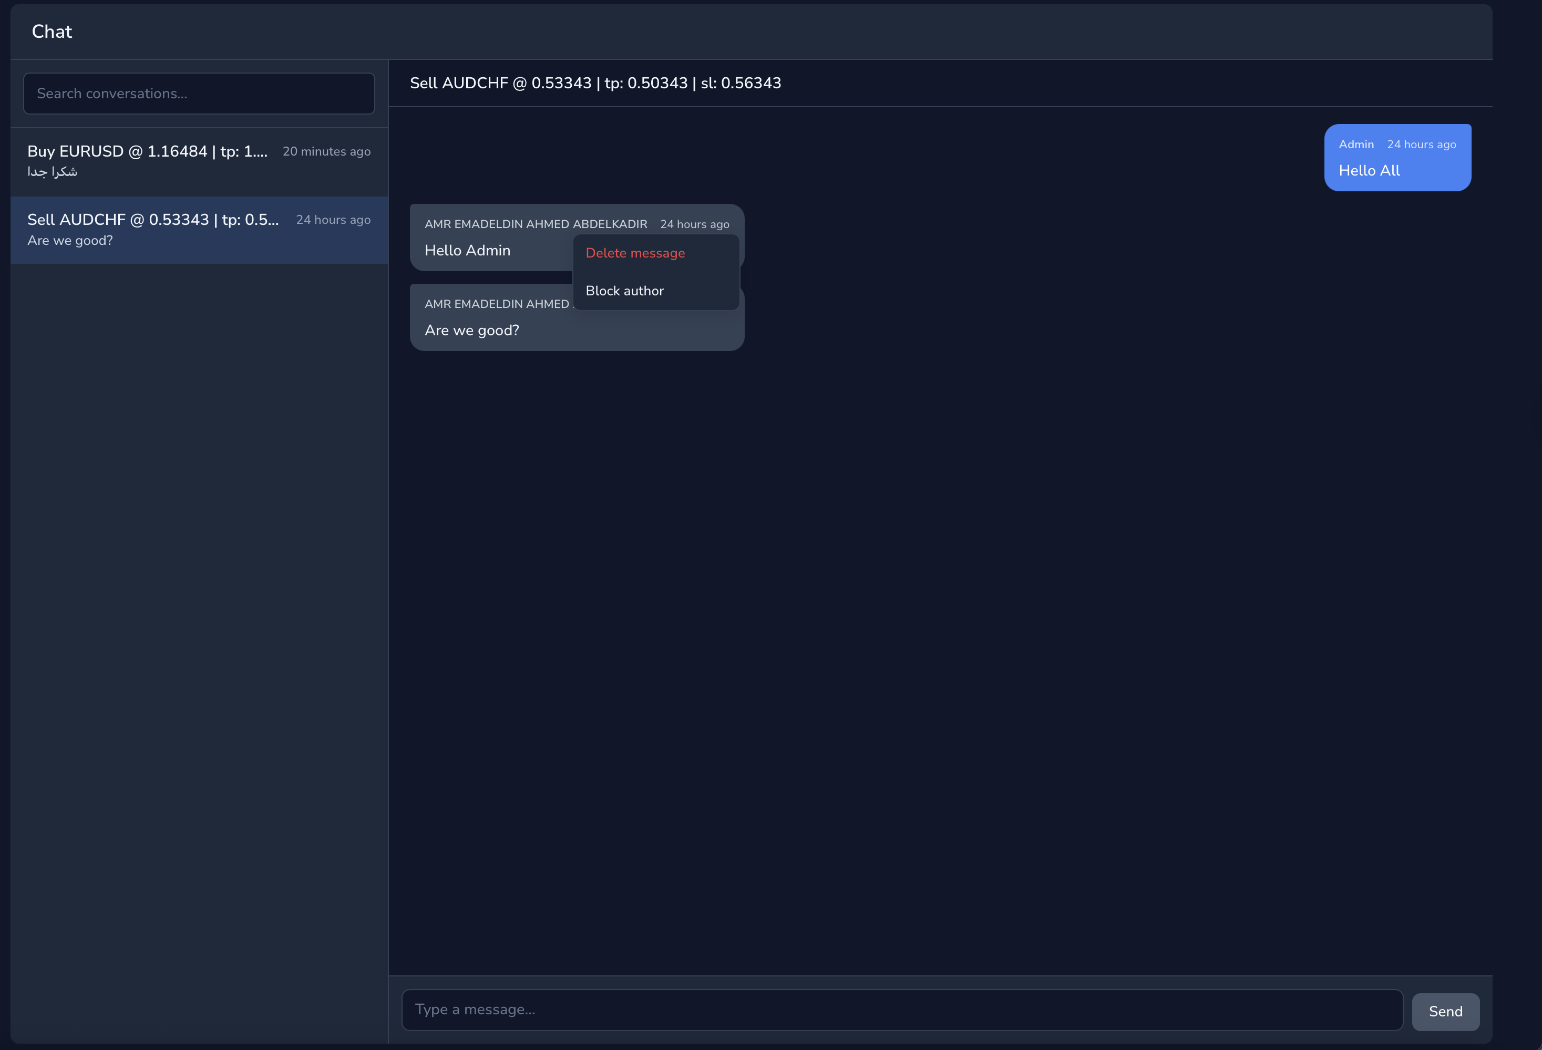The height and width of the screenshot is (1050, 1542).
Task: Click the Admin 'Hello All' message bubble
Action: 1397,158
